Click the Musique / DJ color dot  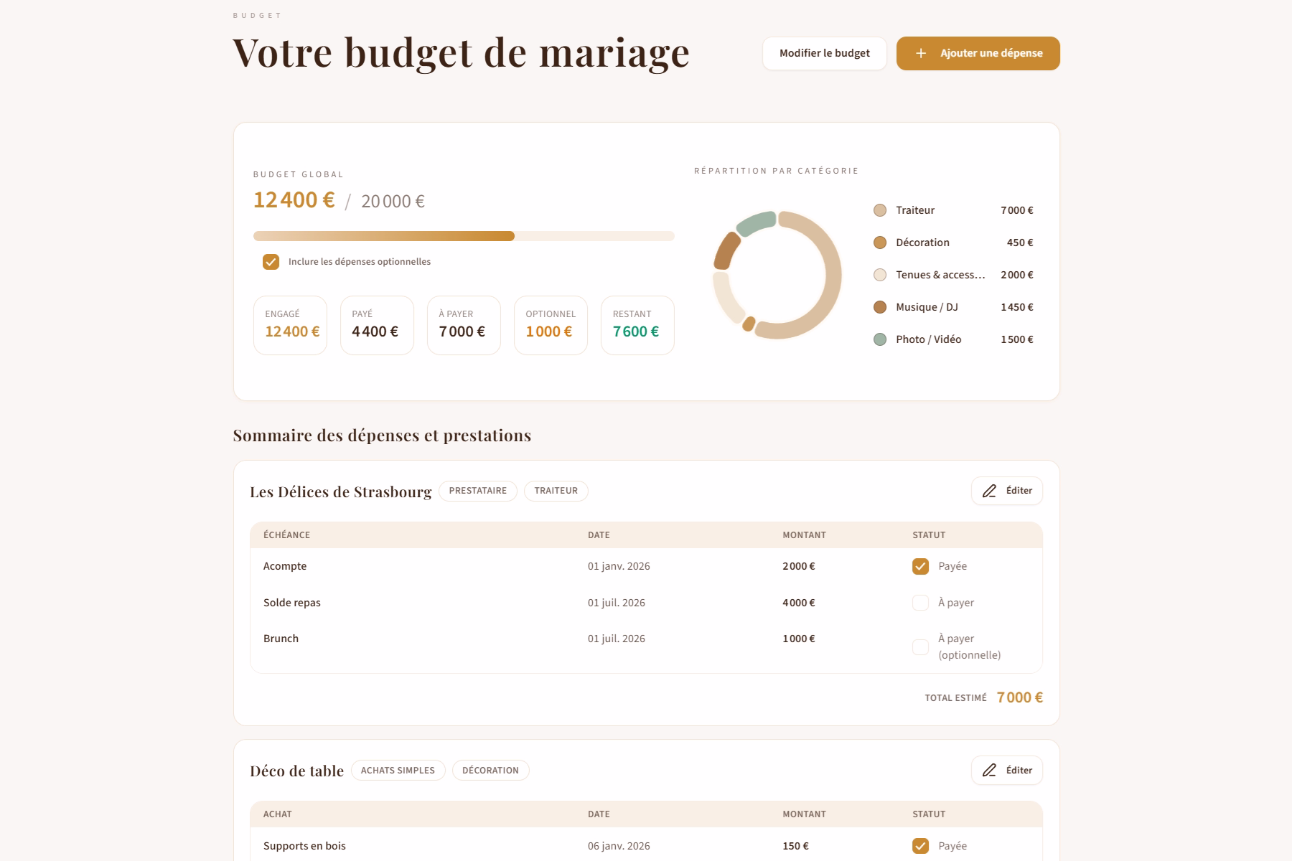click(880, 306)
